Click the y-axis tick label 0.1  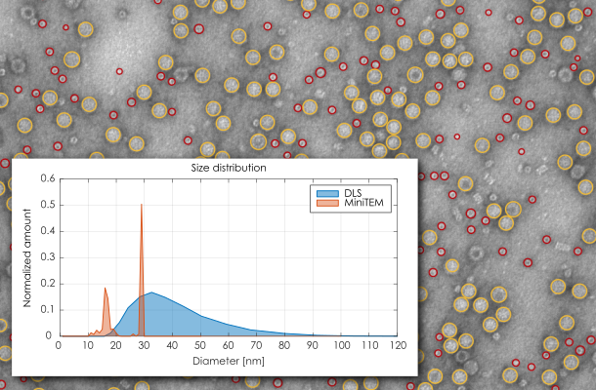pyautogui.click(x=46, y=309)
